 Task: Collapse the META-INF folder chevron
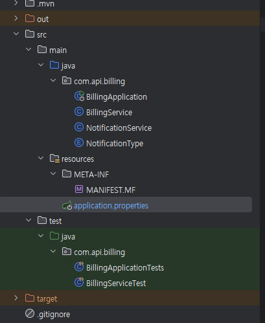coord(53,173)
